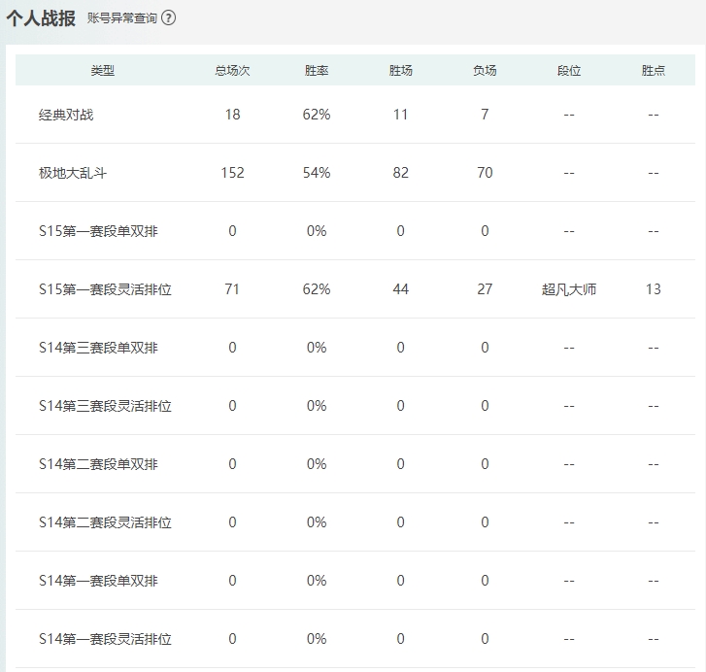Click the 超凡大师 rank cell
The image size is (706, 672).
tap(569, 289)
